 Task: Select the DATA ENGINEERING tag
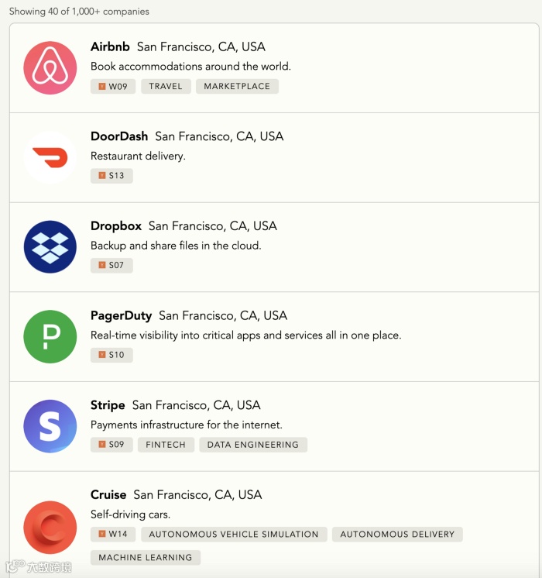point(253,445)
